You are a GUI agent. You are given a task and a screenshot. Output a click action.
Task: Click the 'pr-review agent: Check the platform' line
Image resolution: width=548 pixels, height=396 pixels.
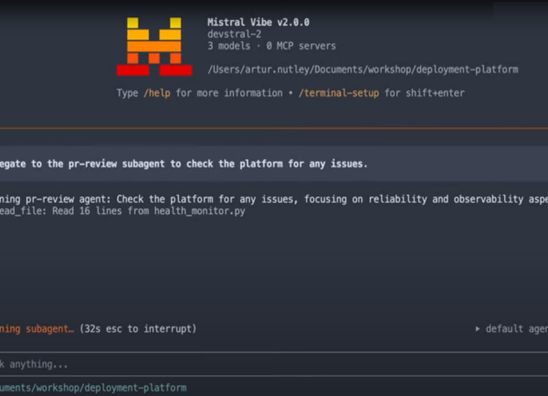(x=274, y=199)
